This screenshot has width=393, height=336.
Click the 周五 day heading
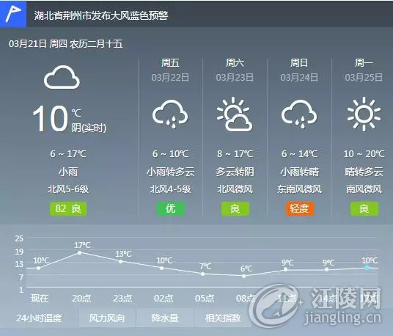click(x=170, y=62)
